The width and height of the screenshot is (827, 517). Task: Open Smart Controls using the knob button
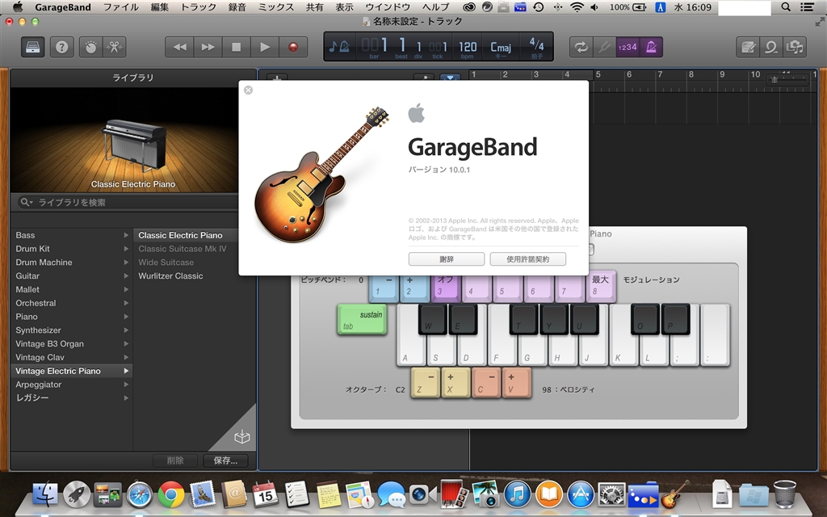tap(90, 47)
